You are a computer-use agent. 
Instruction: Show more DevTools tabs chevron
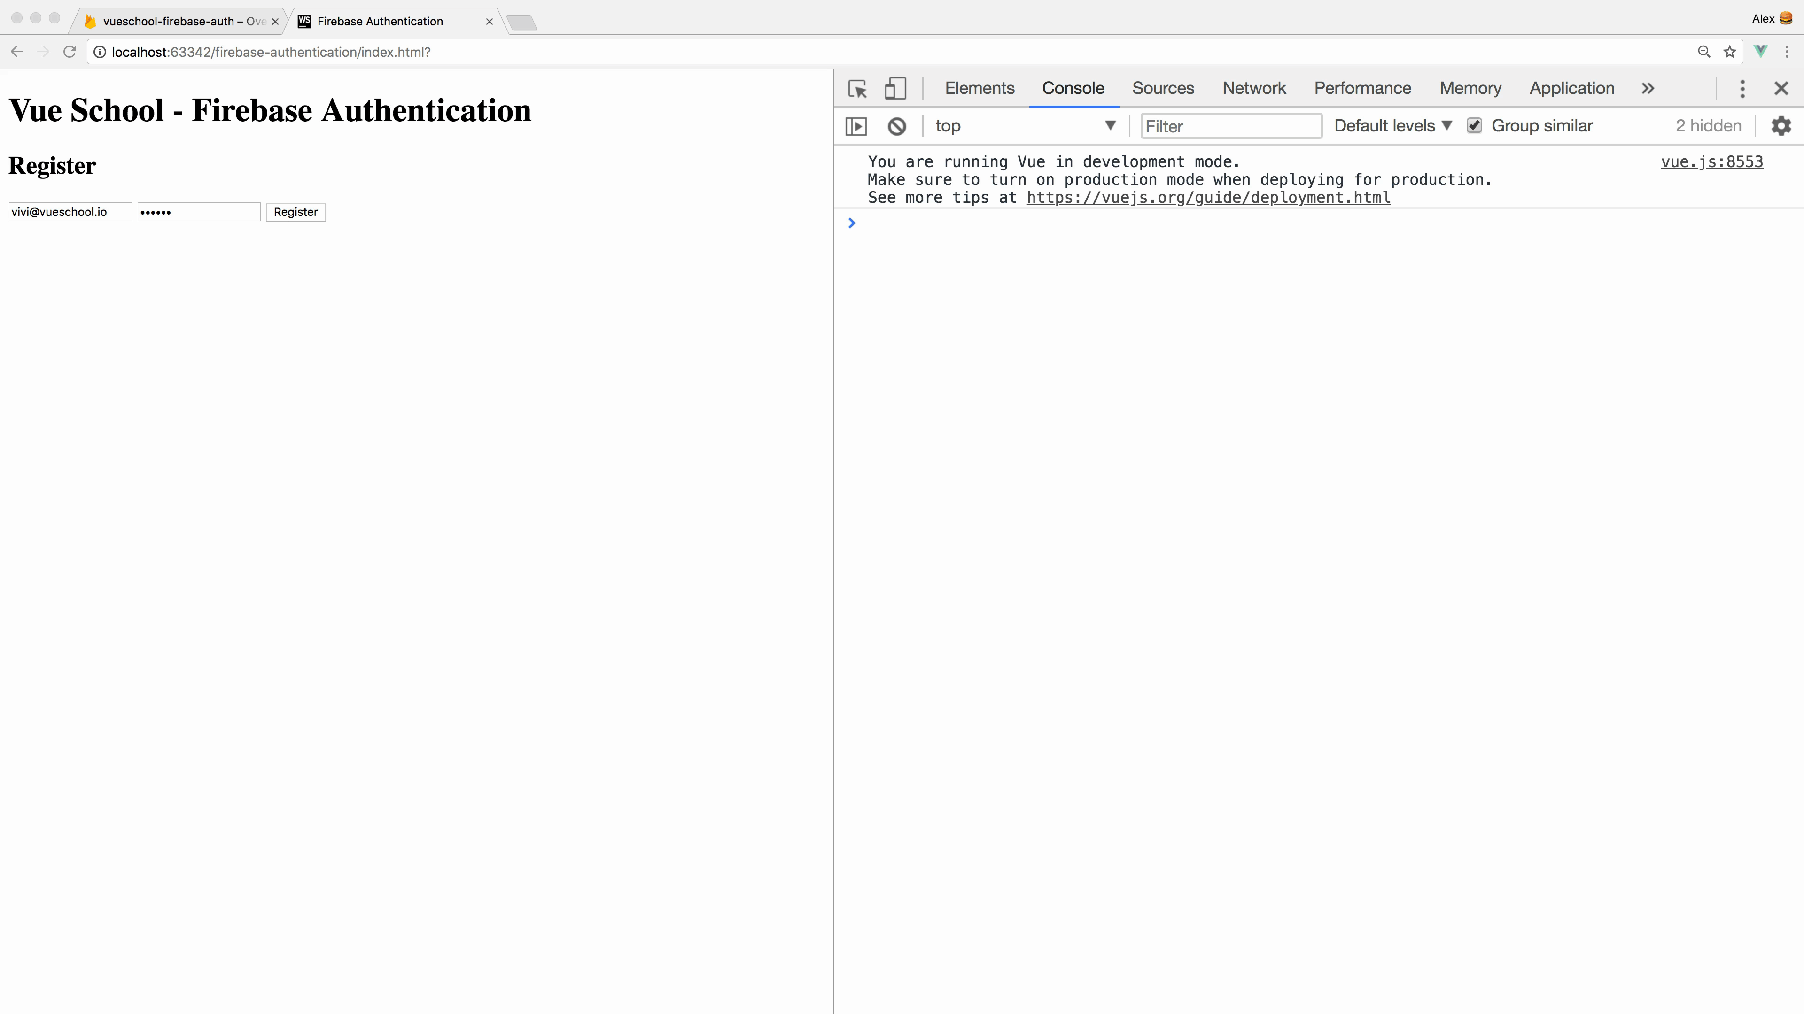pyautogui.click(x=1648, y=88)
